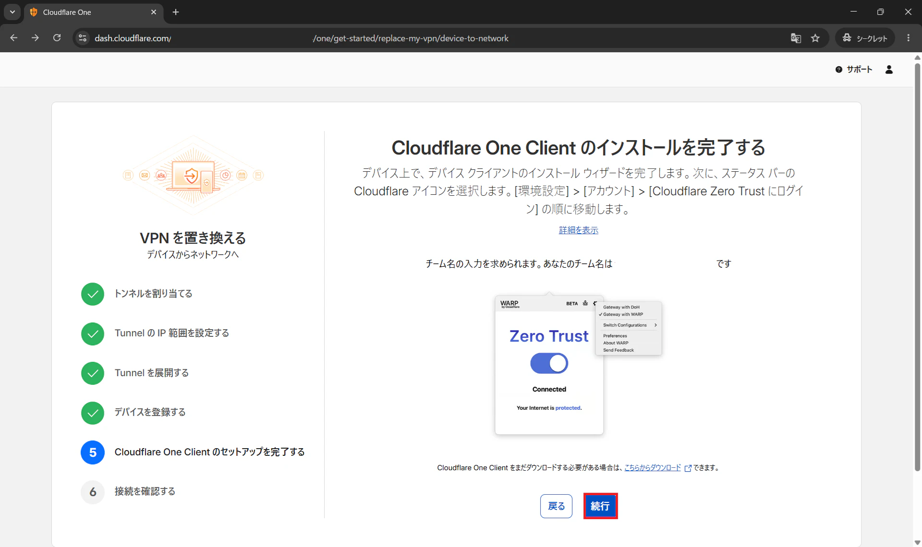
Task: Select the デバイスを登録する step label
Action: (150, 412)
